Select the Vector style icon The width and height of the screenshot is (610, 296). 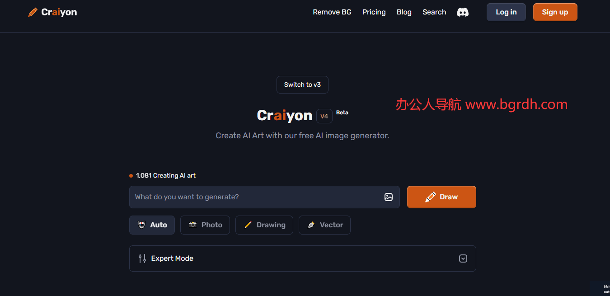[x=311, y=225]
